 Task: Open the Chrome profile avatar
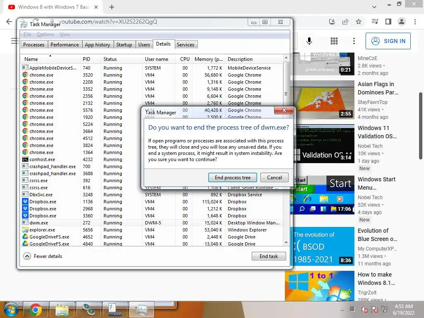pyautogui.click(x=402, y=22)
